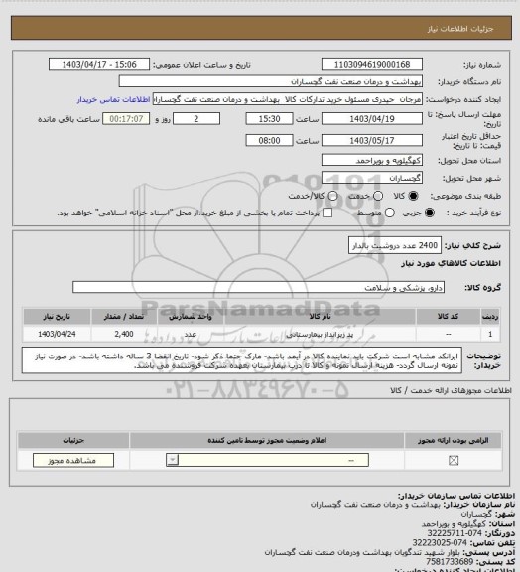Click the buyer organization name field
Screen dimensions: 520x572
coord(271,81)
